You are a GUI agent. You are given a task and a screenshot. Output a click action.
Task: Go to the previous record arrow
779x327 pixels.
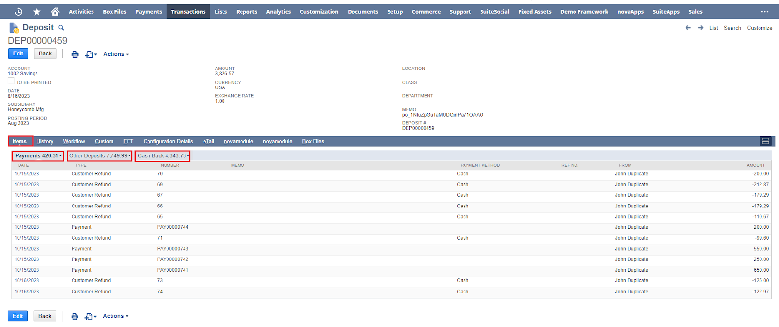click(x=688, y=28)
